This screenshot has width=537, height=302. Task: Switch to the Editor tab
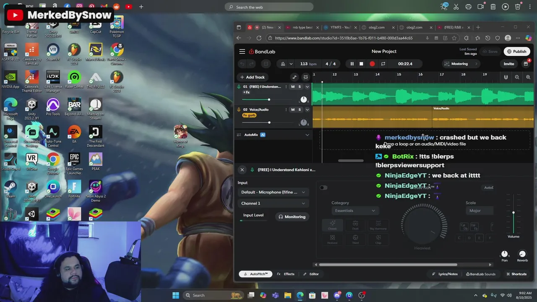311,274
